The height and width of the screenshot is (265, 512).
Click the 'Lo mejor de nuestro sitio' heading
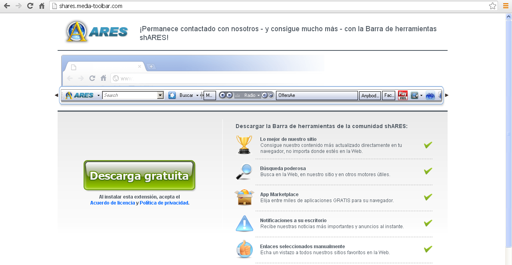pos(288,139)
